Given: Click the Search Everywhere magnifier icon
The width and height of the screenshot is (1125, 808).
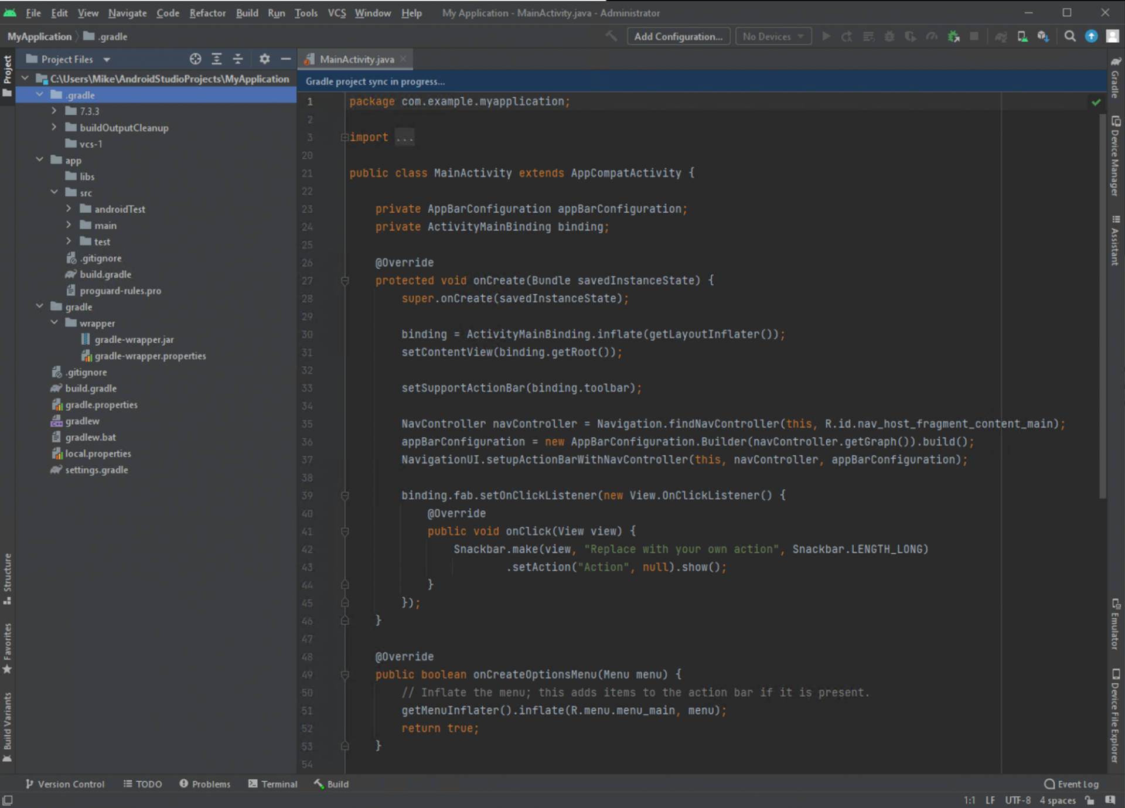Looking at the screenshot, I should pos(1069,36).
